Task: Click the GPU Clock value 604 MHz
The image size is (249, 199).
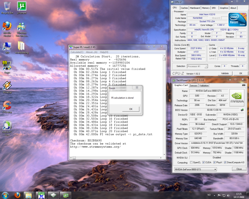Action: (x=195, y=148)
